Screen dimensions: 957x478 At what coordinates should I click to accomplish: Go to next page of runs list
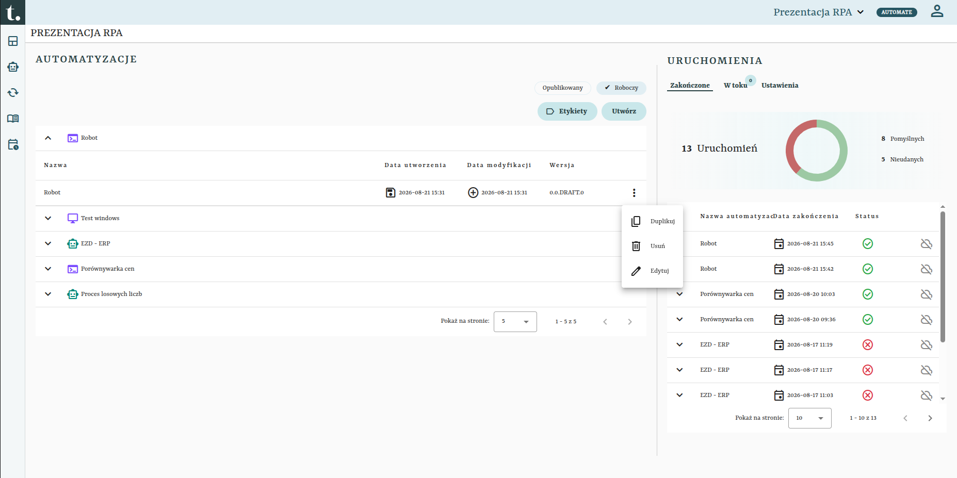(930, 418)
